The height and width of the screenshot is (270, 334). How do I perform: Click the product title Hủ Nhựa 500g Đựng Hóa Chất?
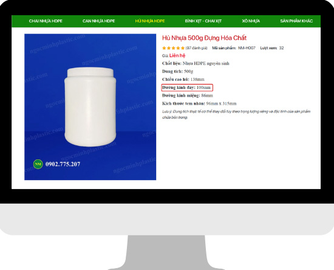(204, 38)
